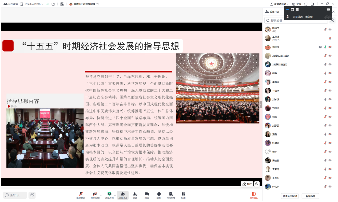This screenshot has height=202, width=338.
Task: Leave the meeting via 离开会议
Action: coord(254,195)
